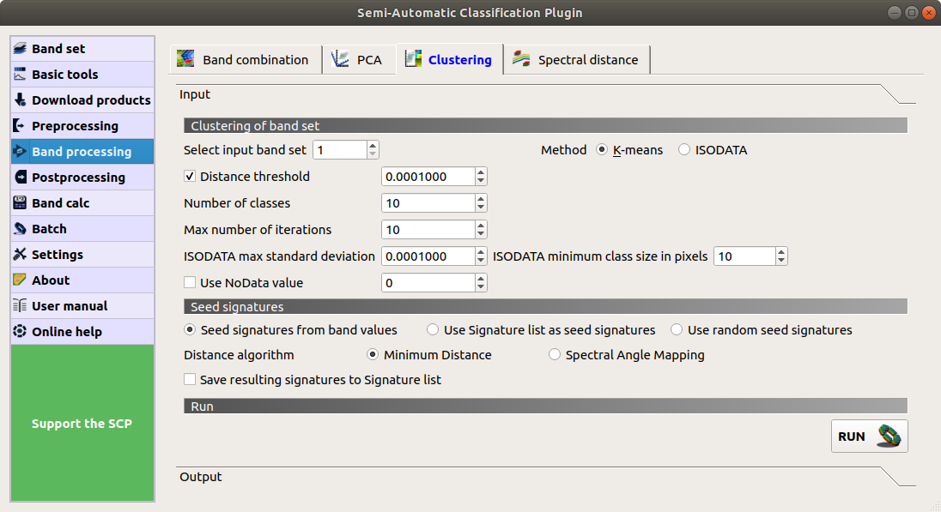Image resolution: width=941 pixels, height=512 pixels.
Task: Click the RUN button
Action: pyautogui.click(x=869, y=437)
